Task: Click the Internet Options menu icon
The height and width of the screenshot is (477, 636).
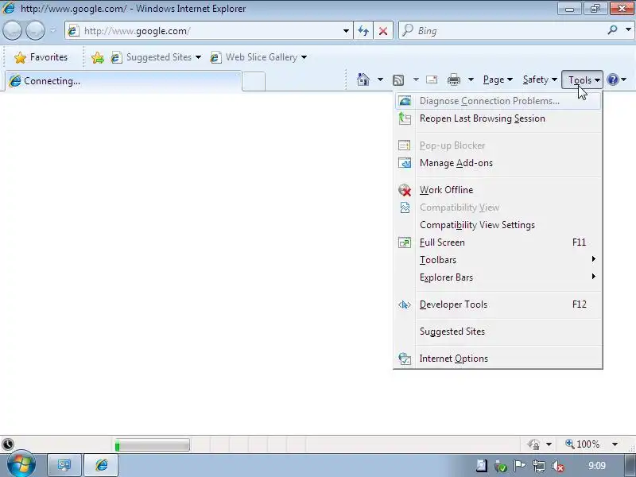Action: pos(405,359)
